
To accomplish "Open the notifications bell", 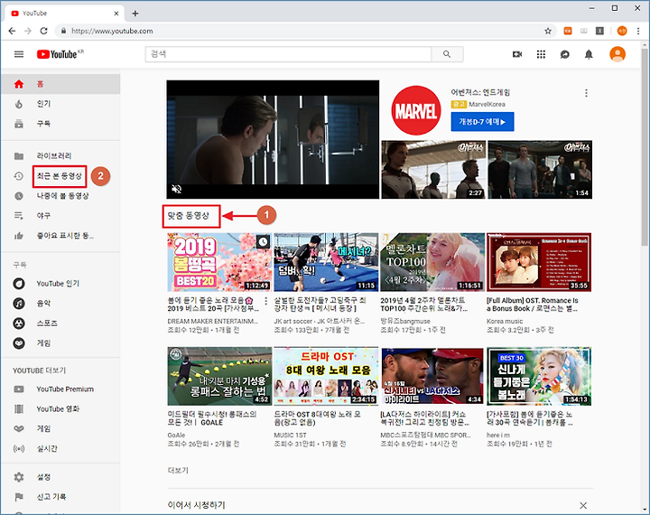I will [x=589, y=54].
